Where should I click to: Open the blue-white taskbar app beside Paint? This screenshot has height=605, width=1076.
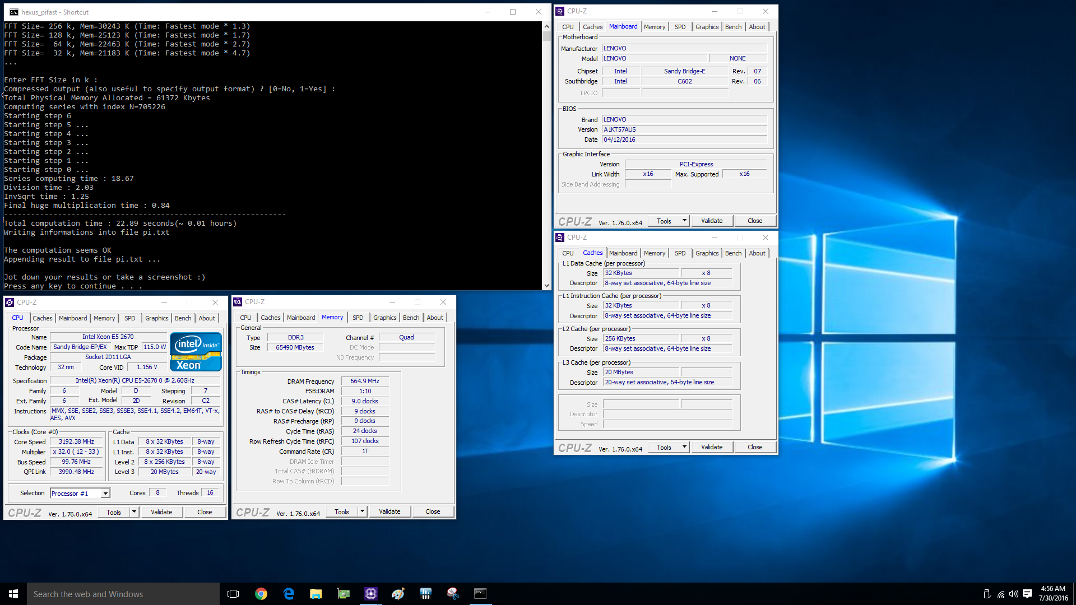click(425, 594)
